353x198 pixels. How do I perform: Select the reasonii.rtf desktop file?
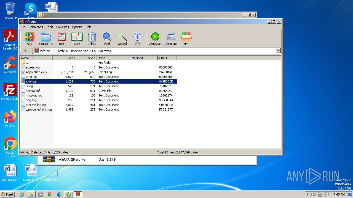click(31, 173)
